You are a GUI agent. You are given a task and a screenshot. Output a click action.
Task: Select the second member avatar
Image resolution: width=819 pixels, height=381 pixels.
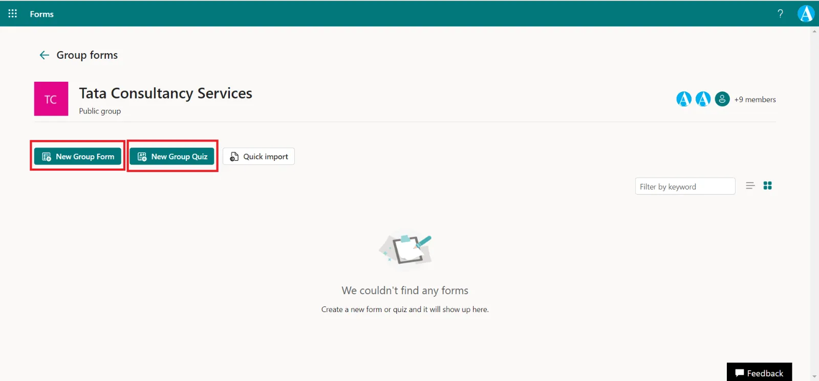point(703,99)
